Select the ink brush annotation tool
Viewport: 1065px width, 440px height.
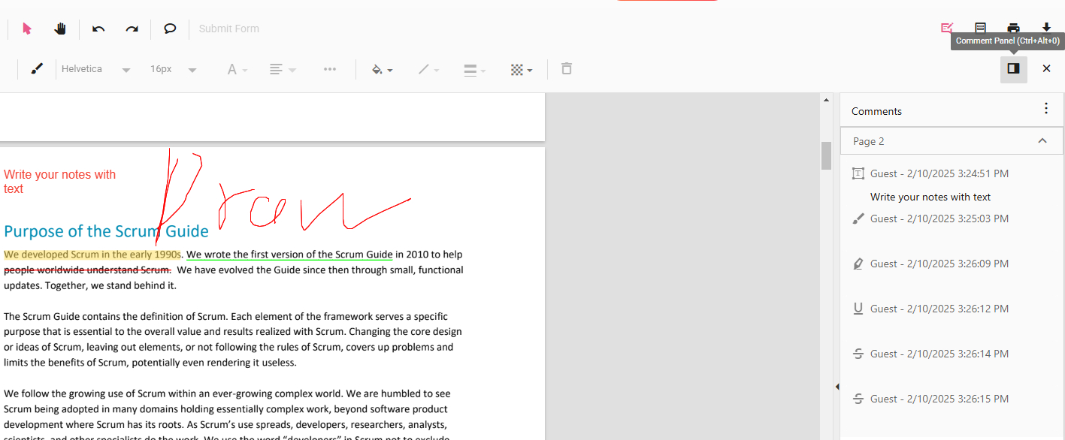37,69
